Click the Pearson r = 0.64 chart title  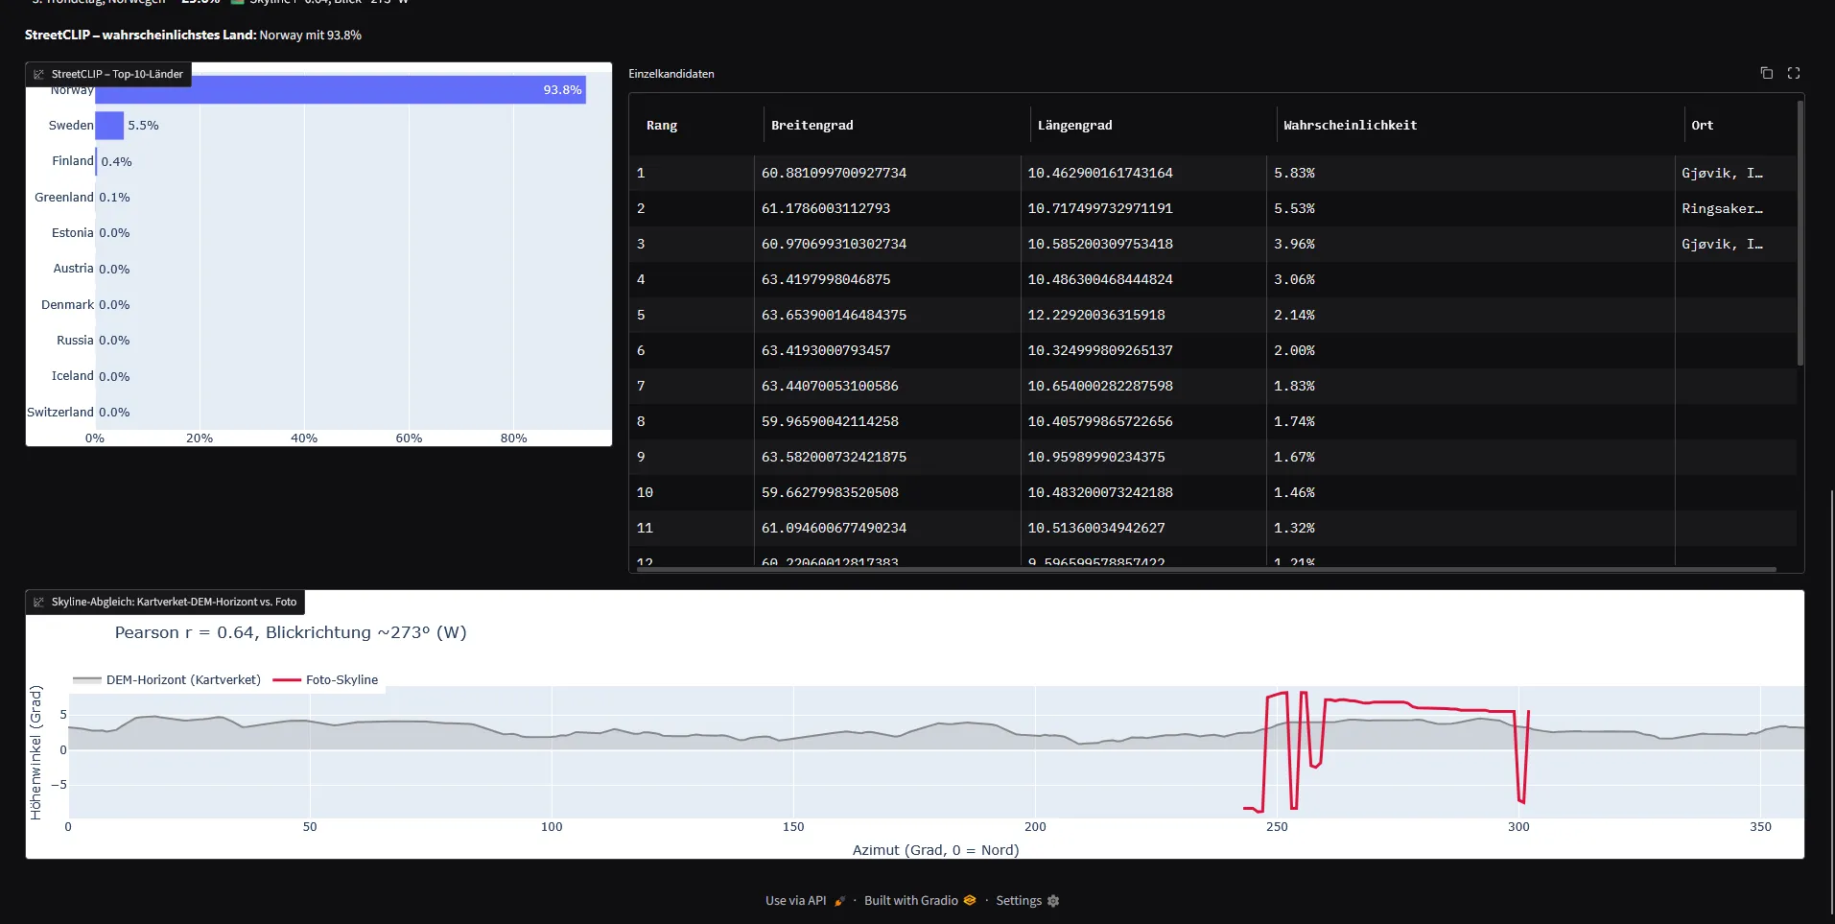[x=291, y=632]
